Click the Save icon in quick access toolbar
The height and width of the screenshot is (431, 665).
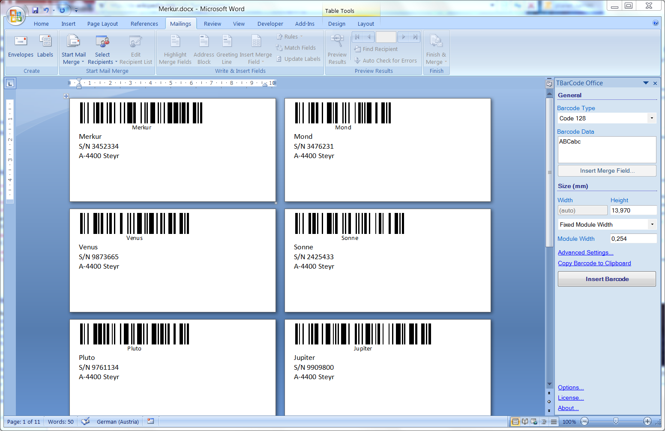[x=35, y=10]
